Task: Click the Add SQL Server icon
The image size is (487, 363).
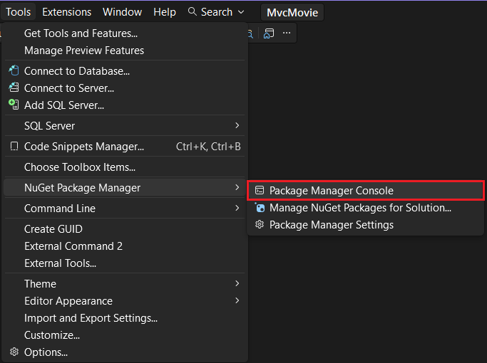Action: pos(14,105)
